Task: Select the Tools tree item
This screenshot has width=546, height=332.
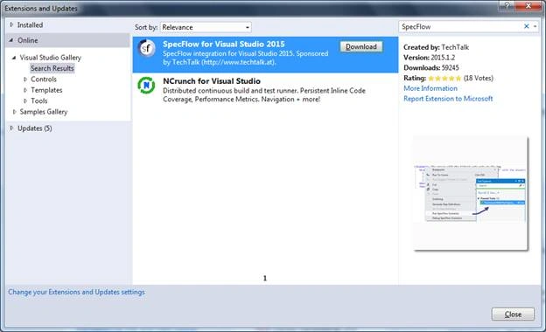Action: [x=39, y=100]
